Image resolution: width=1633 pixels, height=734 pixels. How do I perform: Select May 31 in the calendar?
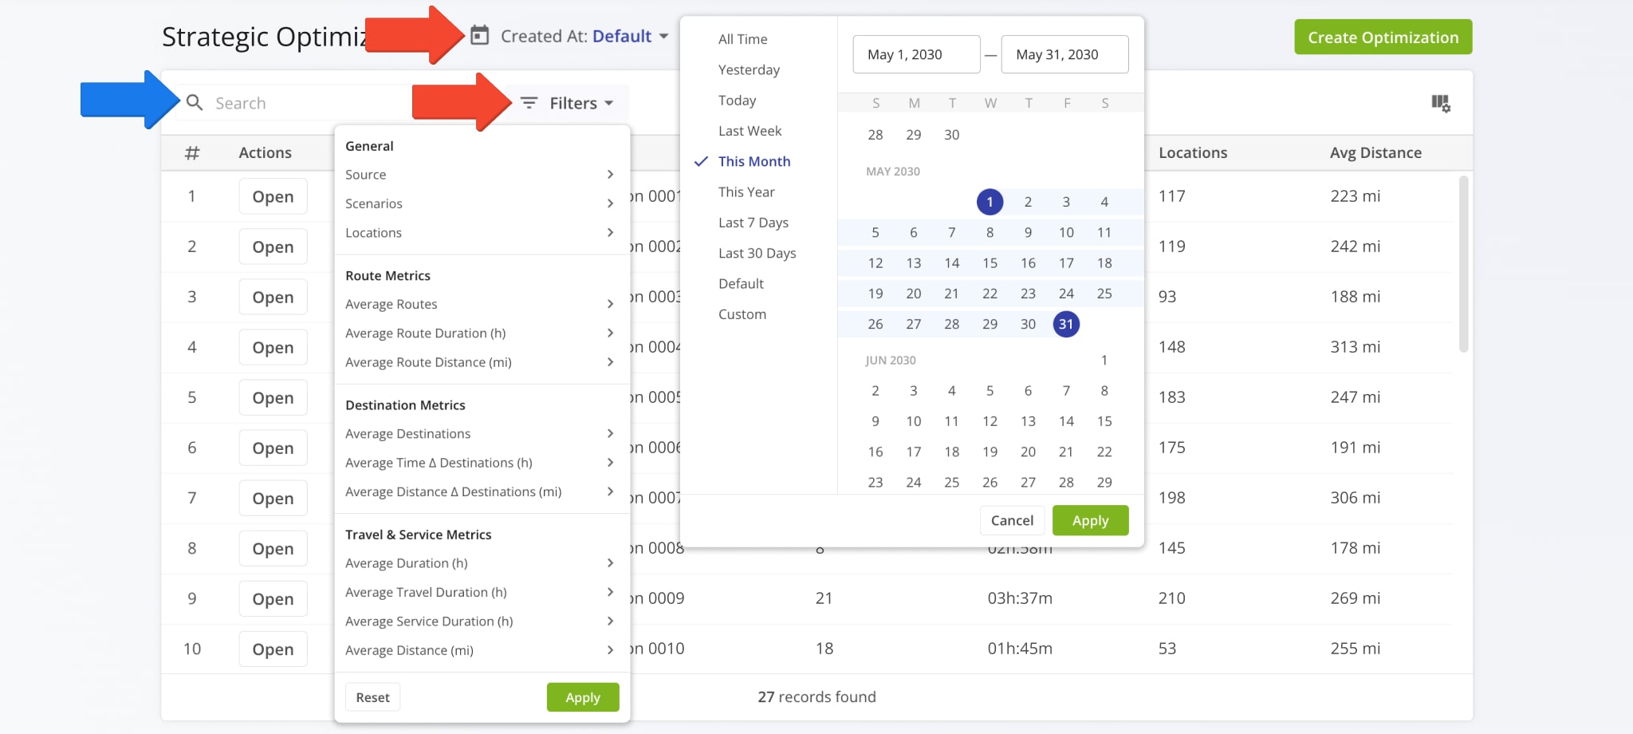(x=1066, y=324)
